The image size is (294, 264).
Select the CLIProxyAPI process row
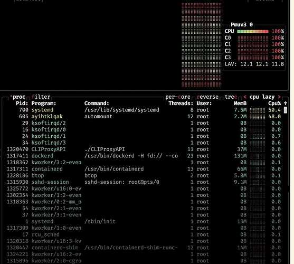point(144,149)
